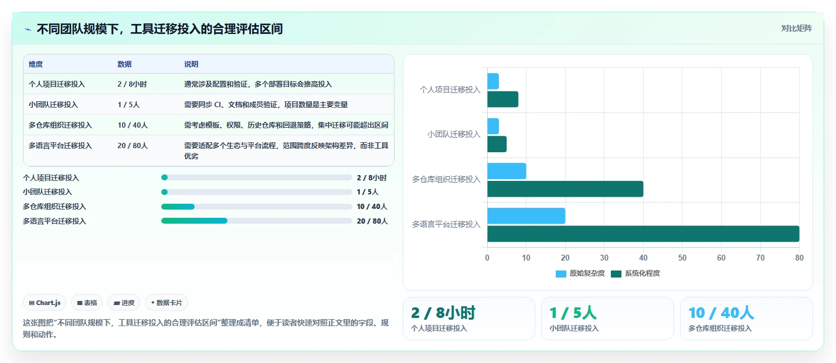836x363 pixels.
Task: Click the 对比矩阵 label in header
Action: coord(797,29)
